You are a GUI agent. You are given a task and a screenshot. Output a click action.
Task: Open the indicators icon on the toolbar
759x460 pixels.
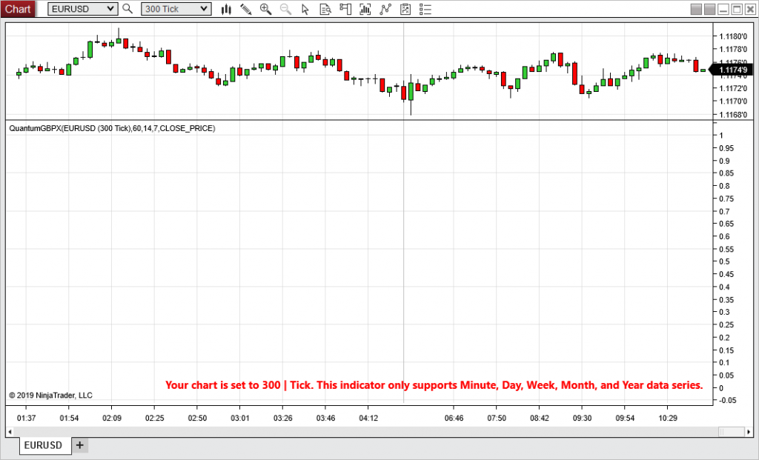point(365,9)
